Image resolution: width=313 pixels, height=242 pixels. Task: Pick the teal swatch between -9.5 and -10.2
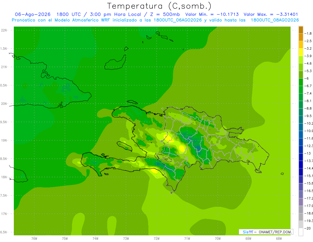pos(301,120)
